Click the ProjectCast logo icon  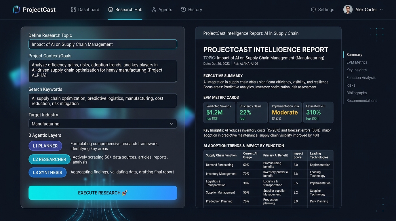16,9
